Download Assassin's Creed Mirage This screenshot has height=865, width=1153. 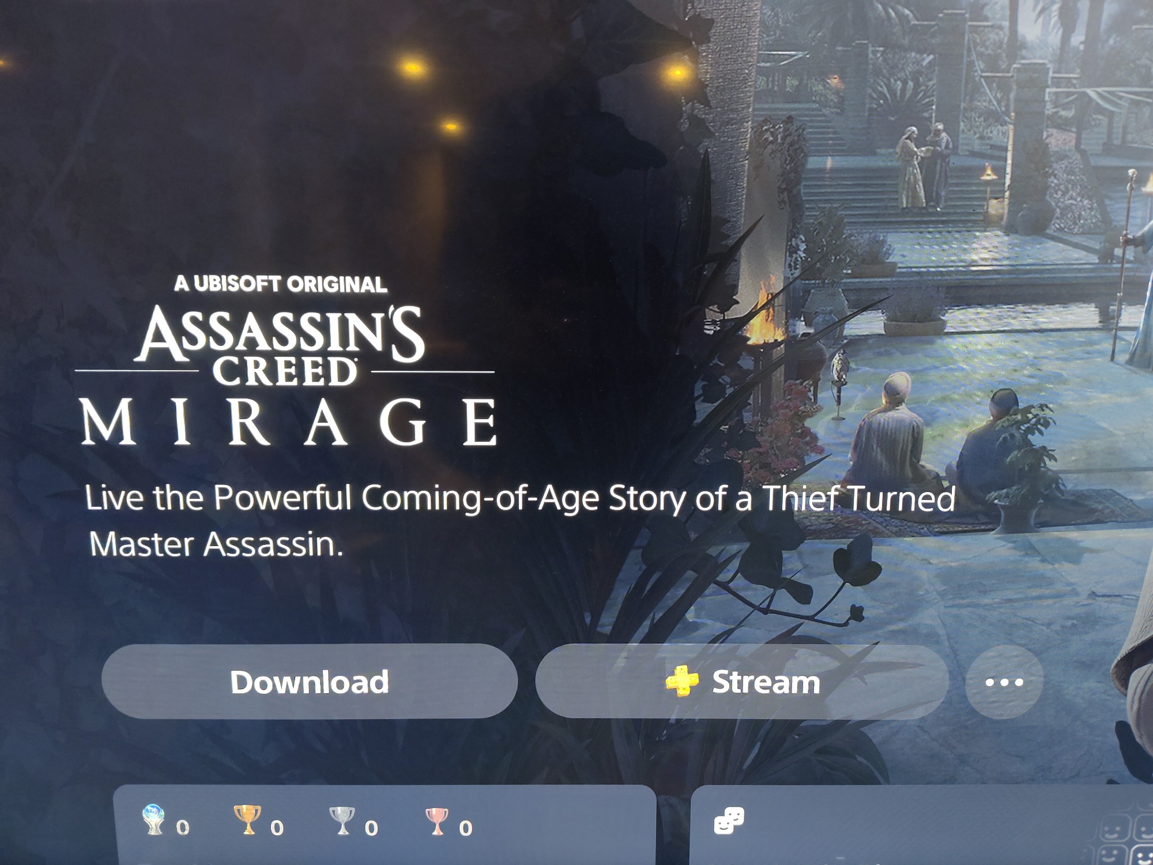[310, 682]
